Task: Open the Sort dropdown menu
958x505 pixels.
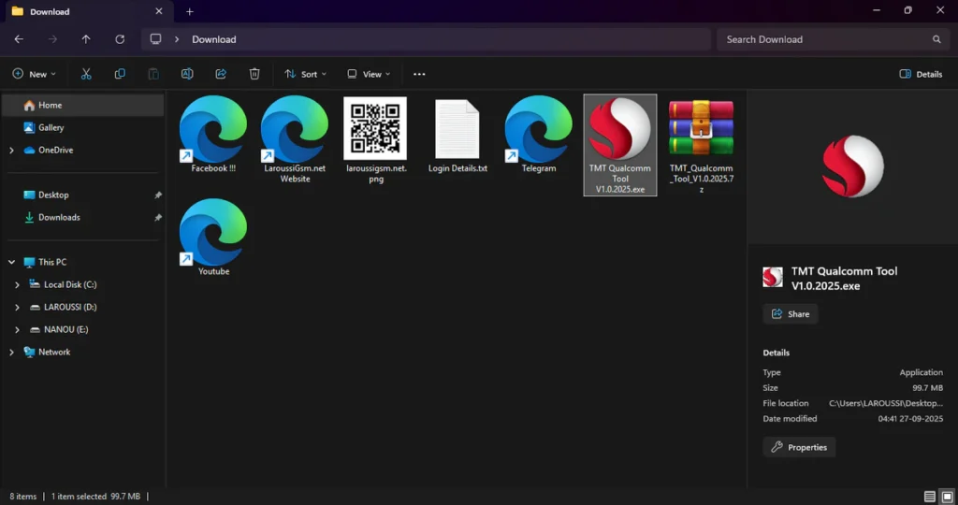Action: (x=301, y=74)
